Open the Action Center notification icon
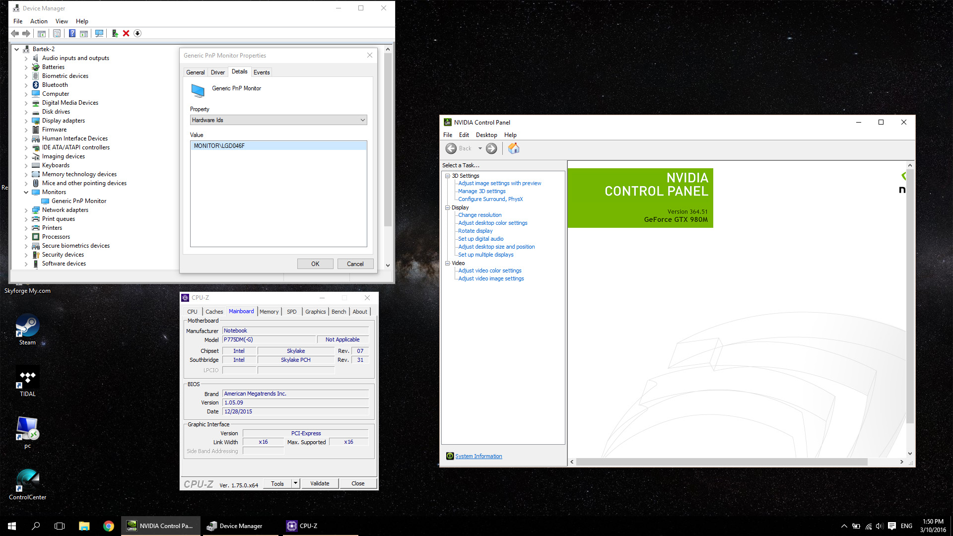 [892, 526]
